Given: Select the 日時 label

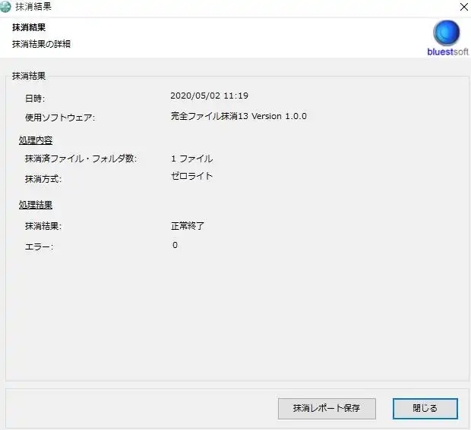Looking at the screenshot, I should (35, 99).
